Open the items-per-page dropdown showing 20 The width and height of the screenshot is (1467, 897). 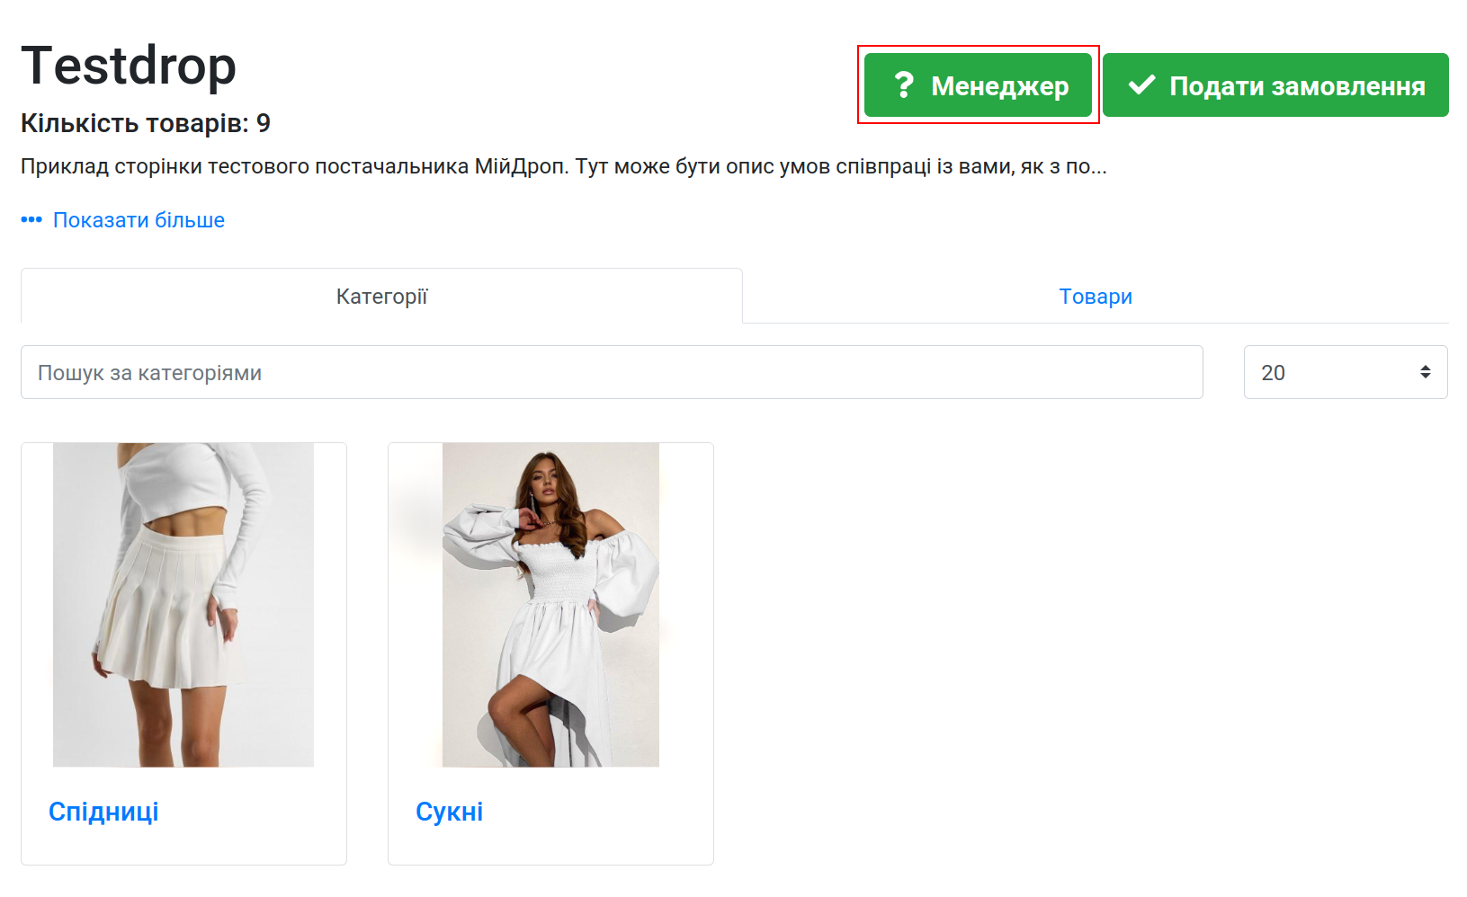(x=1346, y=372)
